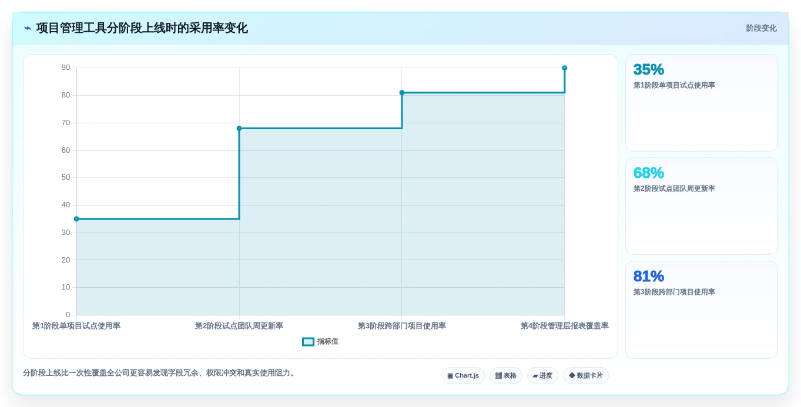This screenshot has height=407, width=801.
Task: Toggle the 指标值 legend item
Action: (320, 341)
